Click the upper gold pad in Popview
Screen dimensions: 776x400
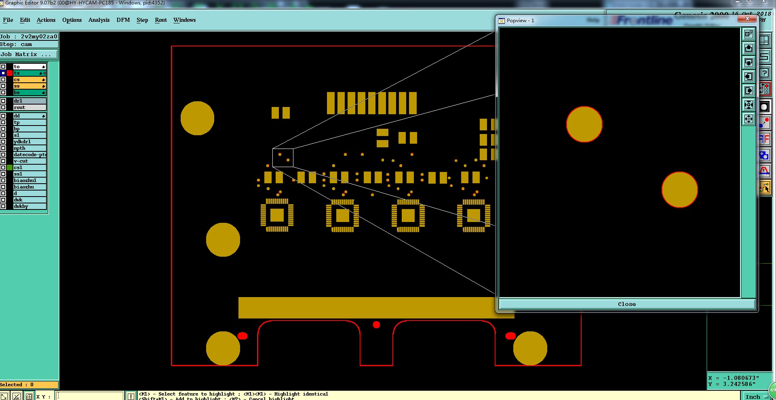tap(584, 124)
